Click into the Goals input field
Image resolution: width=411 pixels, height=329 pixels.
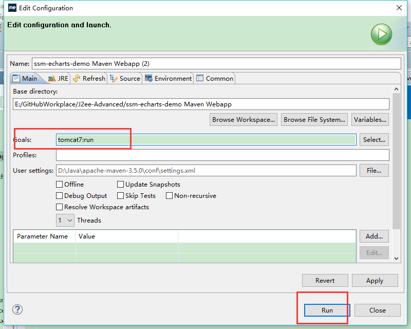206,140
